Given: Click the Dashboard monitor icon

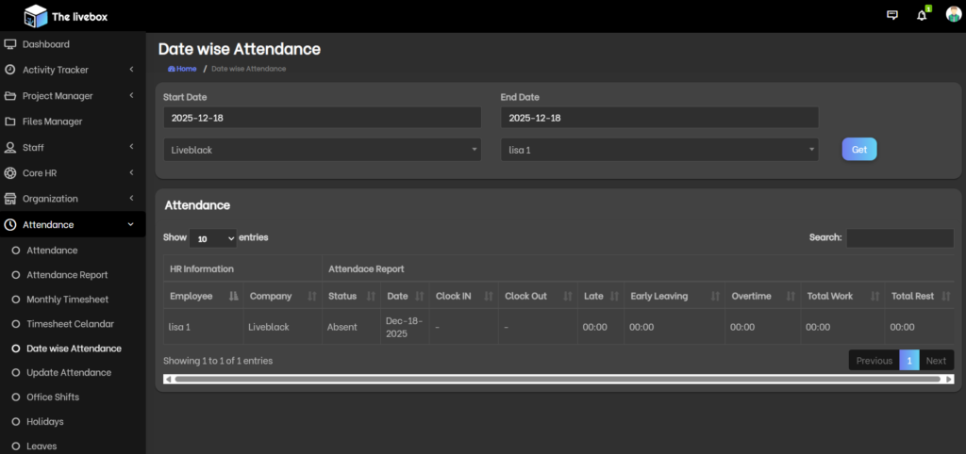Looking at the screenshot, I should (10, 44).
